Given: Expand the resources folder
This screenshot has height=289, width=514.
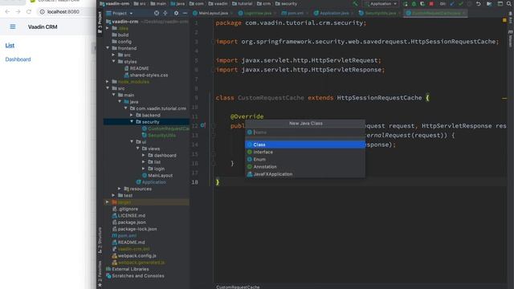Looking at the screenshot, I should click(120, 189).
